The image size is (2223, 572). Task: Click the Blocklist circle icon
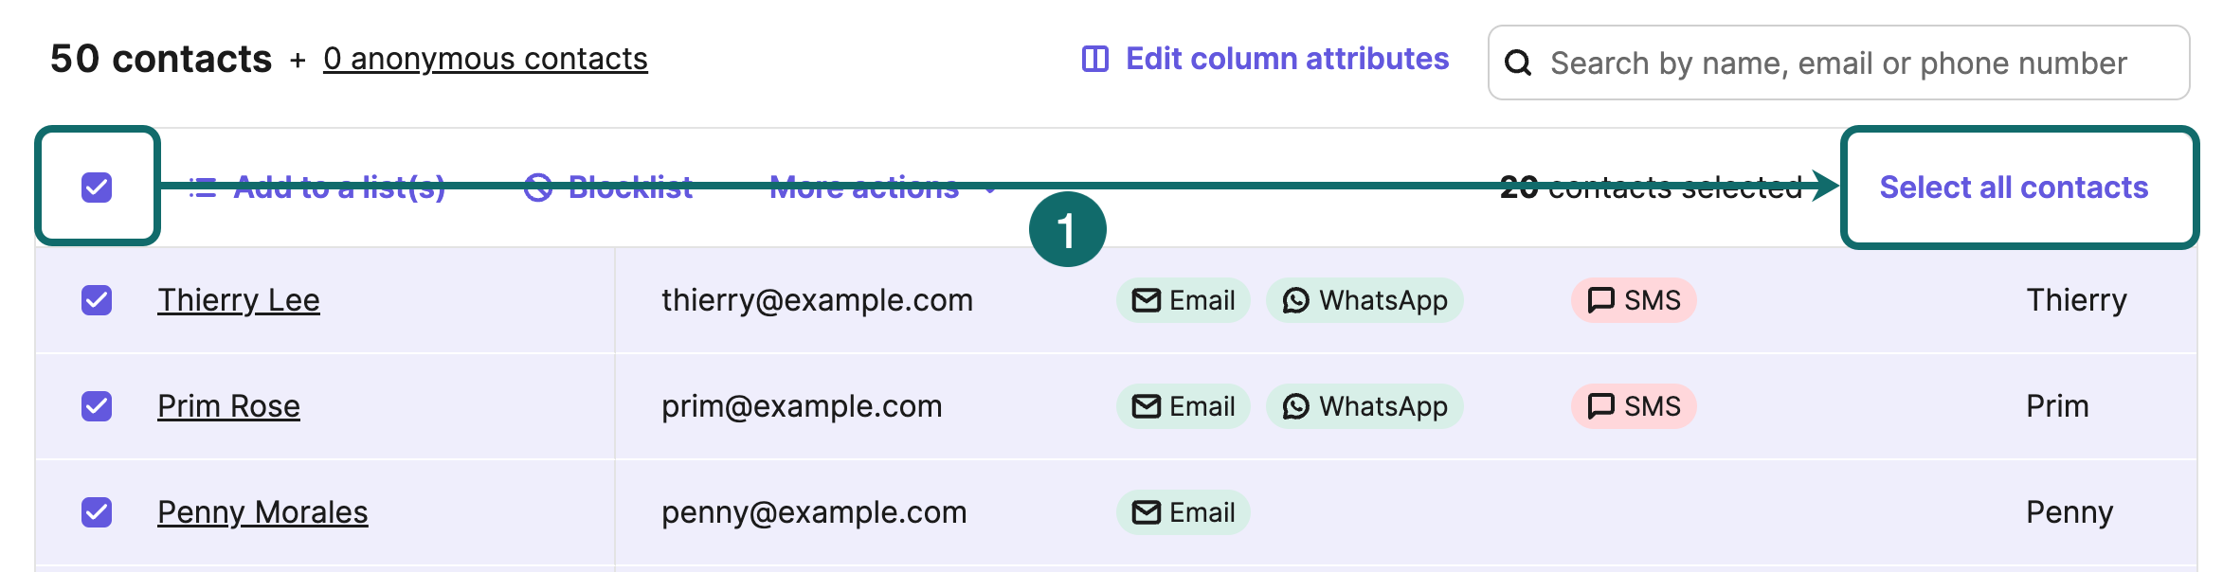(538, 188)
